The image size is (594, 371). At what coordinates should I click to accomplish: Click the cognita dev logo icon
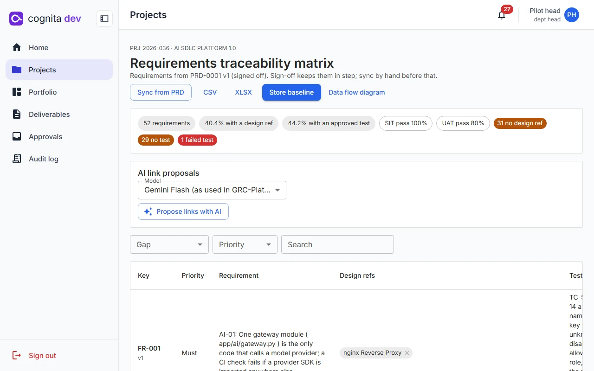(16, 19)
